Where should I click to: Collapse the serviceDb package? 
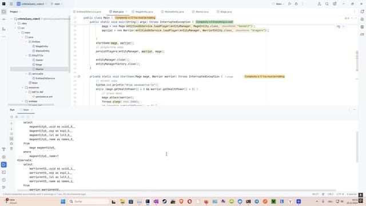point(26,74)
